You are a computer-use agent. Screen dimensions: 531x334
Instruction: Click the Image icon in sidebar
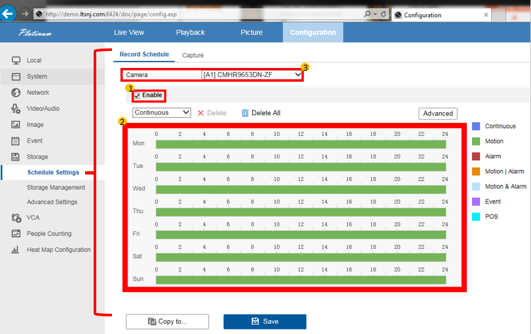pyautogui.click(x=16, y=124)
